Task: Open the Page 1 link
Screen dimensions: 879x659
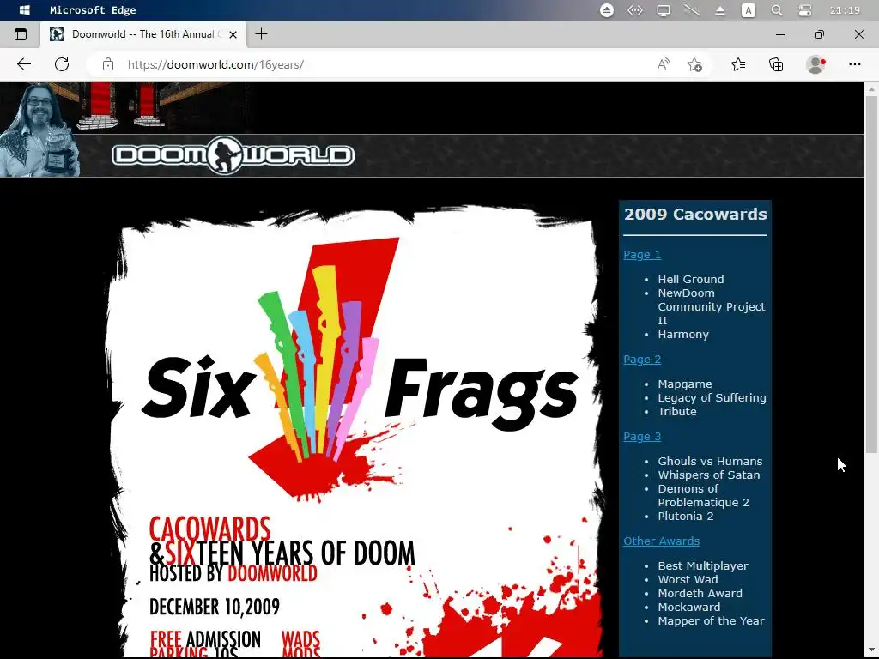Action: tap(642, 254)
